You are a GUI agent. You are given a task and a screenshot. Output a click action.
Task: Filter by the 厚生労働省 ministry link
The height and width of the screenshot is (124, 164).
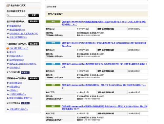coord(15,83)
